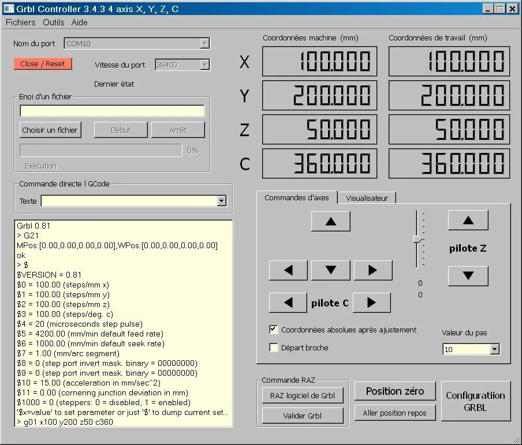Image resolution: width=522 pixels, height=445 pixels.
Task: Click machine X coordinate display 100.000
Action: pos(319,61)
